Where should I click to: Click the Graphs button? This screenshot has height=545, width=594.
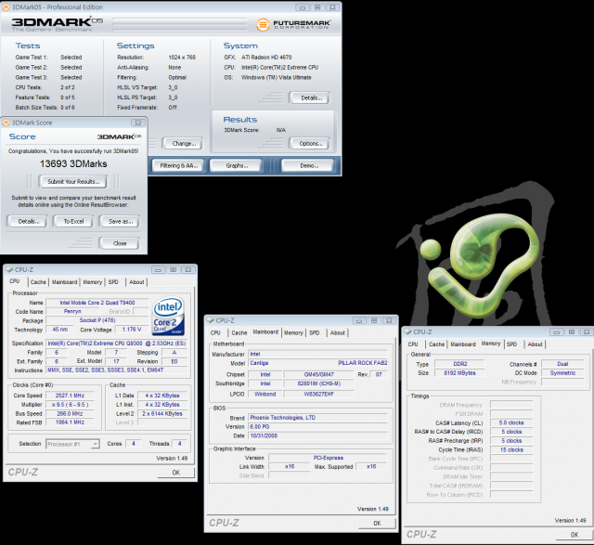pyautogui.click(x=237, y=165)
